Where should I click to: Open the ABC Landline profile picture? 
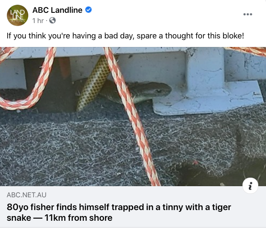pos(18,15)
